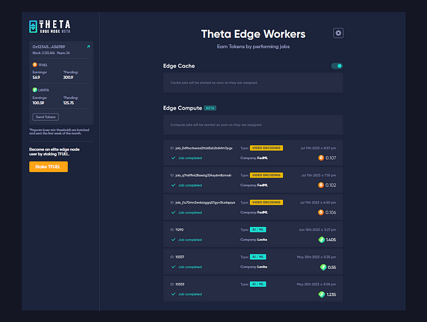The image size is (427, 322).
Task: Click Lavita coin icon beside 1.235
Action: pyautogui.click(x=321, y=295)
